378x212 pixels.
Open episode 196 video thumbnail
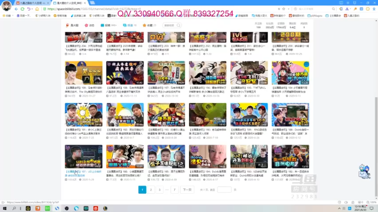[x=207, y=73]
